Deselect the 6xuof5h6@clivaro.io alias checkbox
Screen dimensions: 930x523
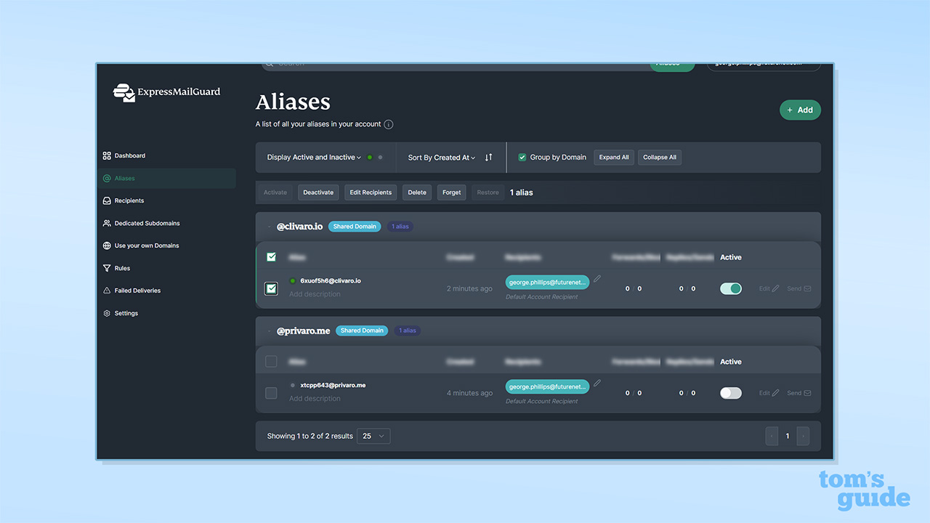271,288
